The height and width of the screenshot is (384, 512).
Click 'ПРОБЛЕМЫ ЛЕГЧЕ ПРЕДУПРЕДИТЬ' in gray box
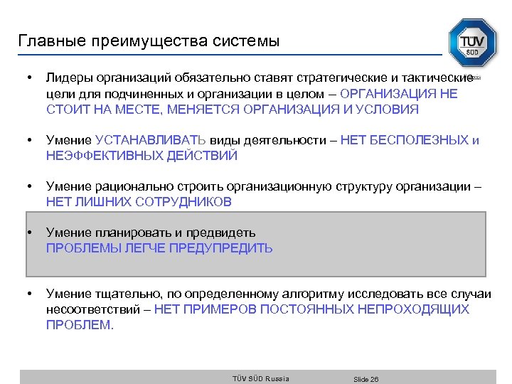[159, 248]
